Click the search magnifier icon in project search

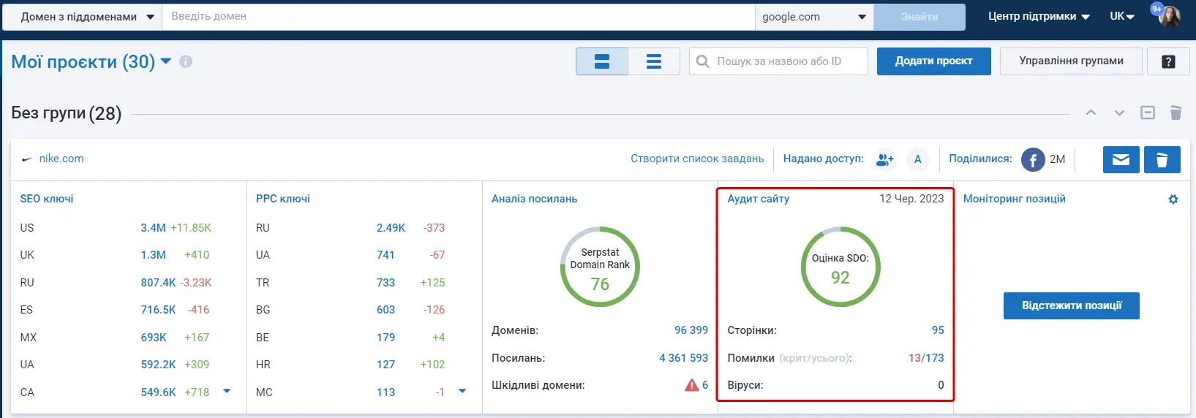pos(702,61)
